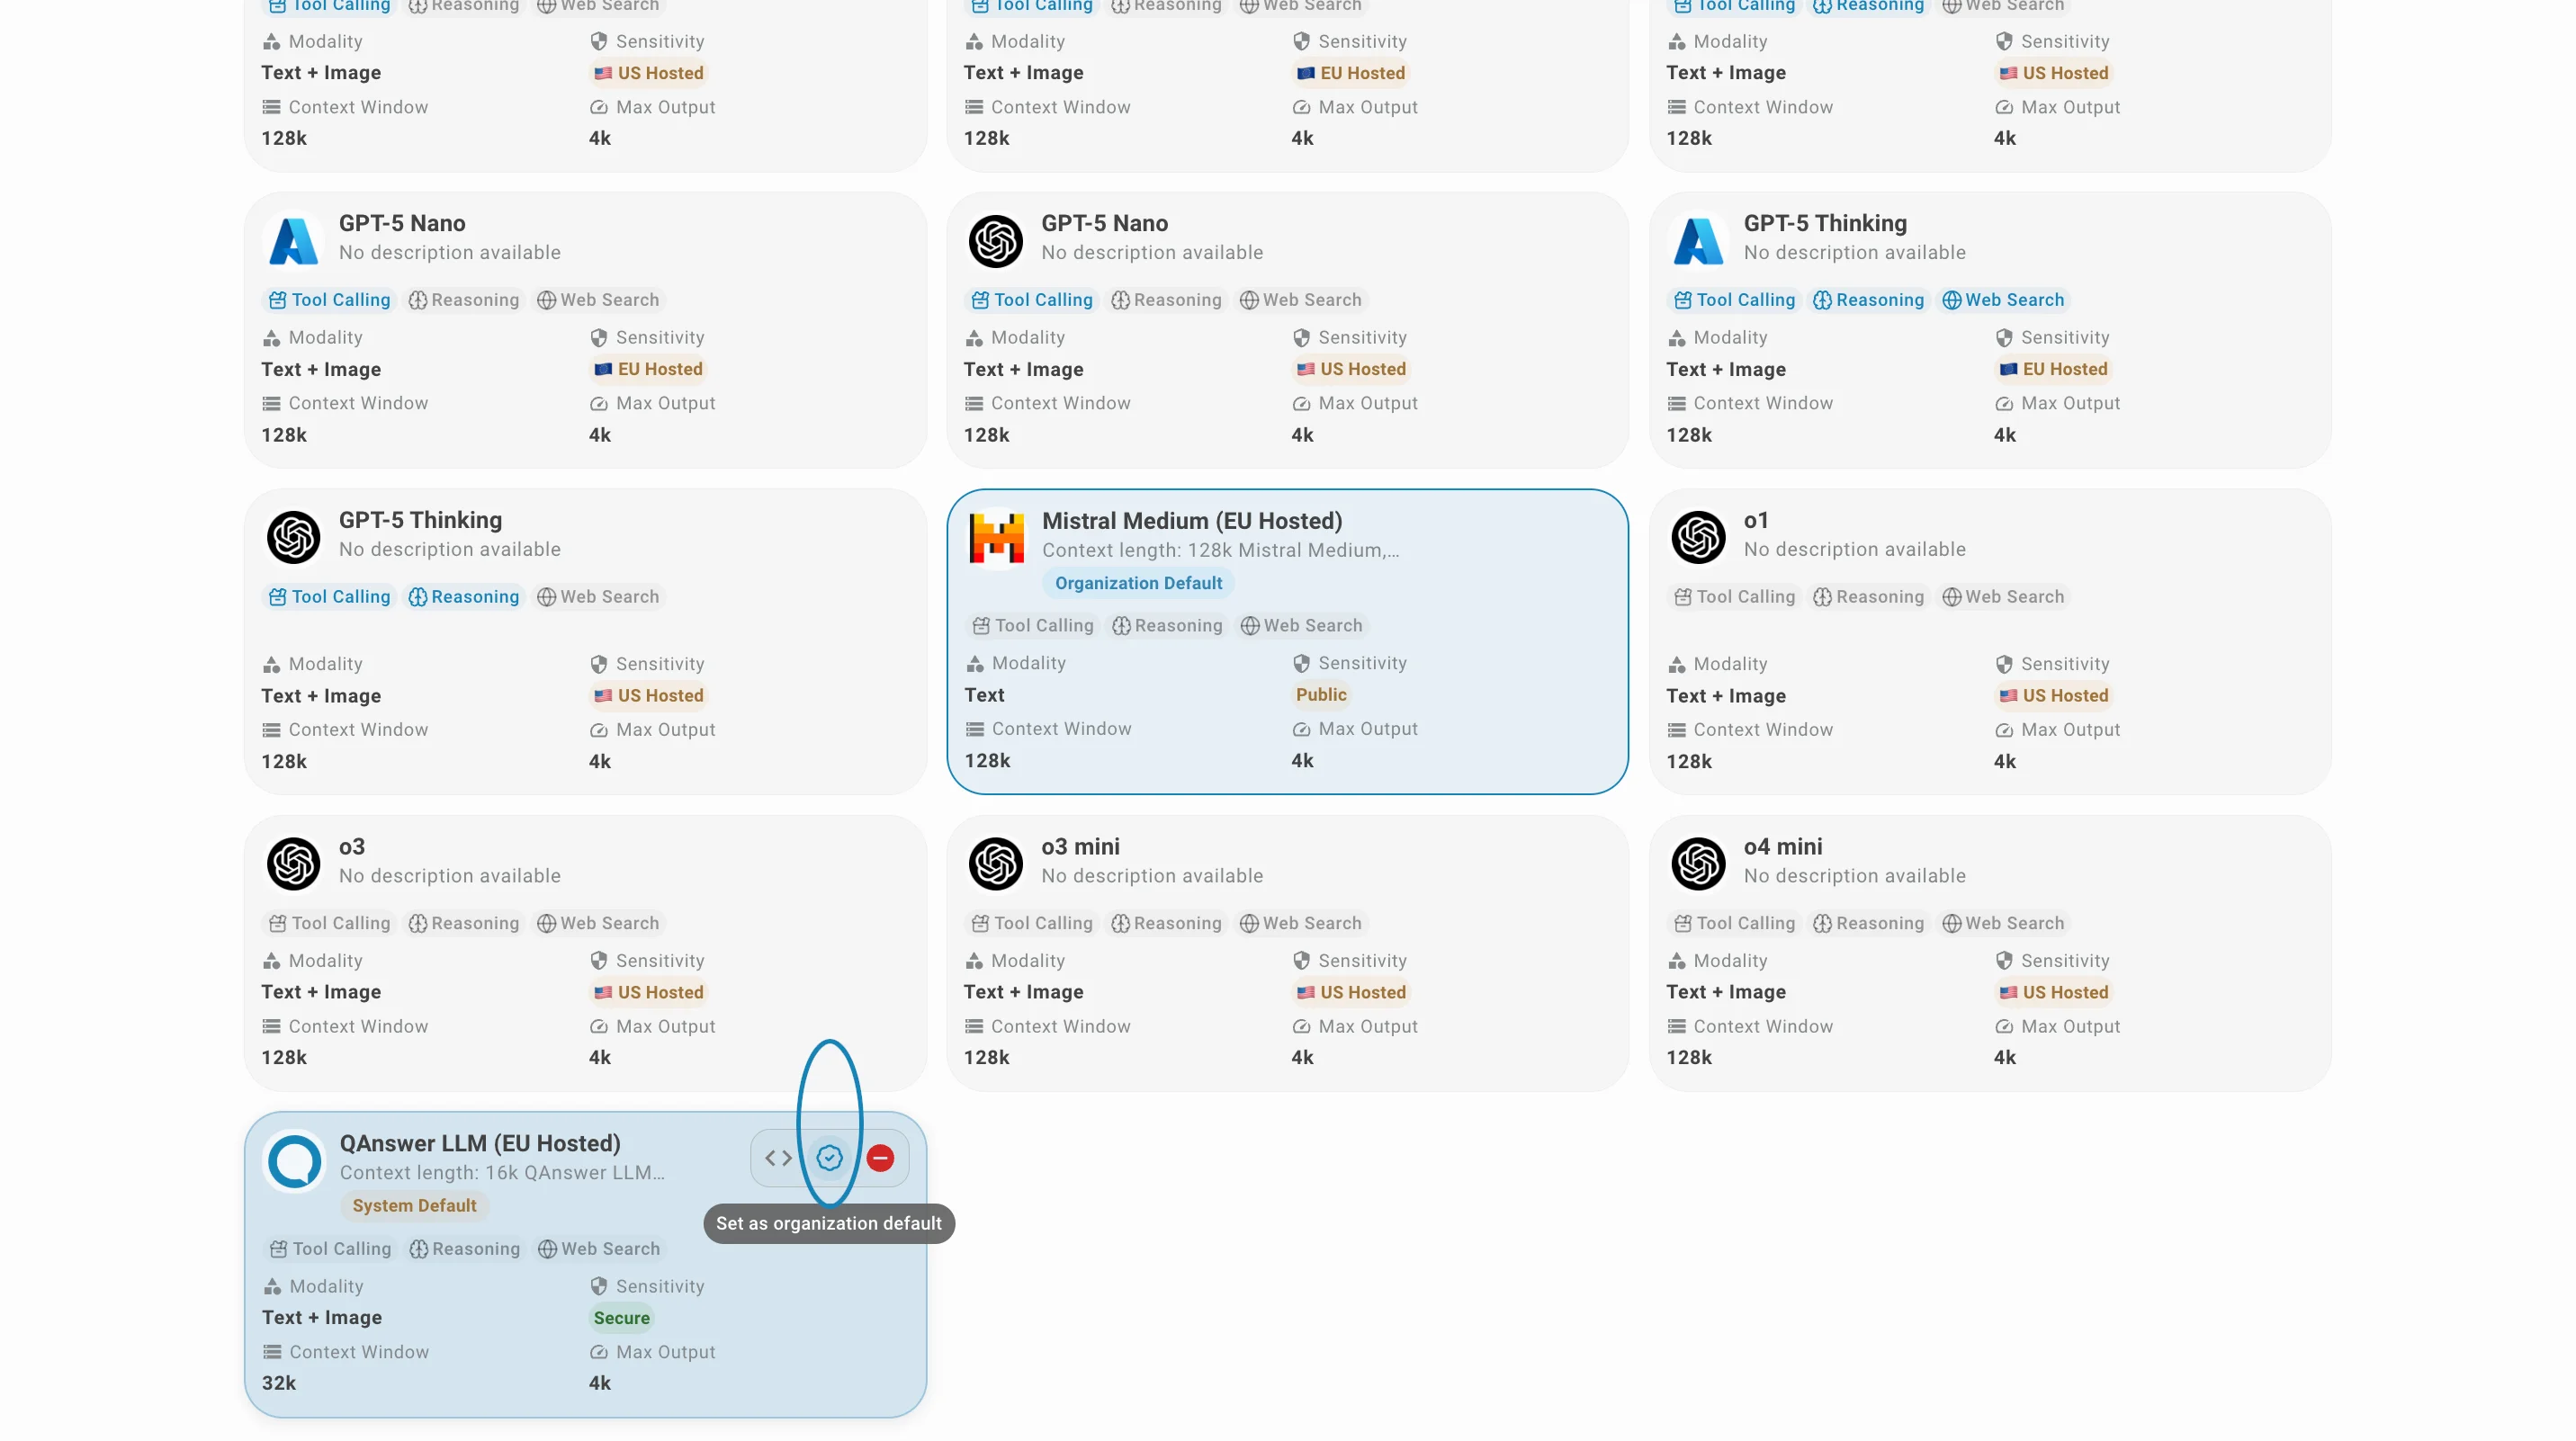Click the "Text" modality value on Mistral Medium card
The height and width of the screenshot is (1441, 2576).
pos(984,695)
